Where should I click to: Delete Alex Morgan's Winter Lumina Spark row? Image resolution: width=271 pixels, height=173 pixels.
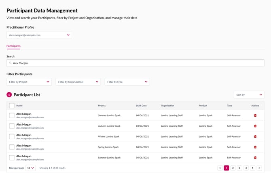click(x=255, y=136)
